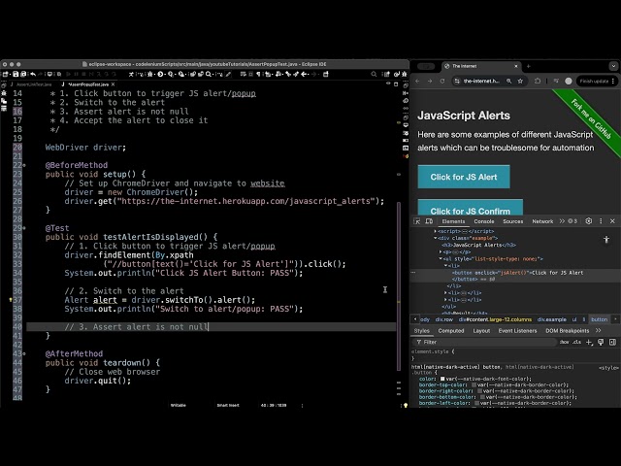Image resolution: width=621 pixels, height=466 pixels.
Task: Select div.row in the breadcrumb bar
Action: pos(444,319)
